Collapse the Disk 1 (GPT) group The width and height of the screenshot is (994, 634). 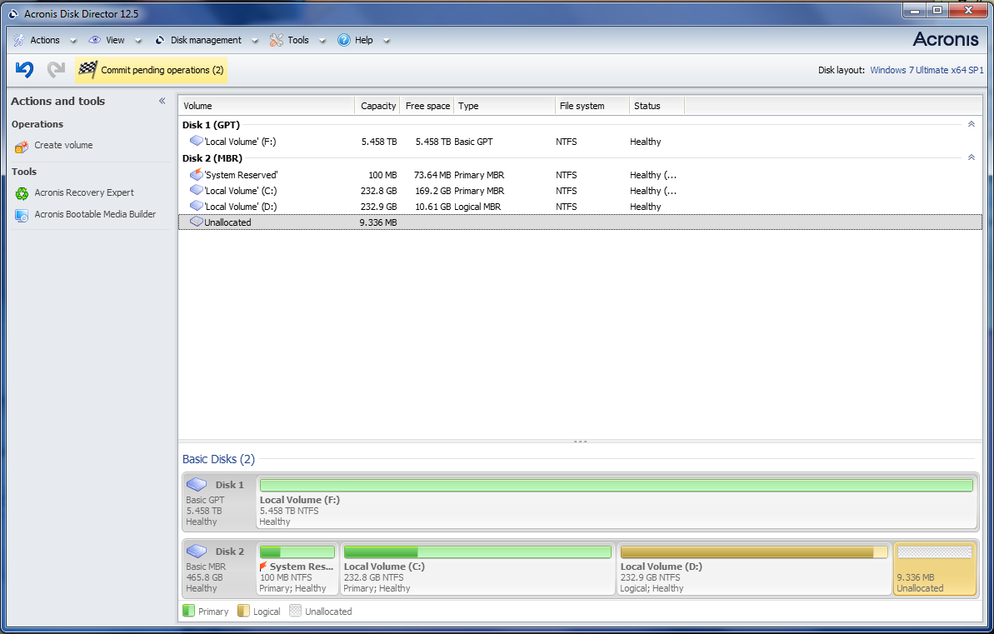coord(971,124)
